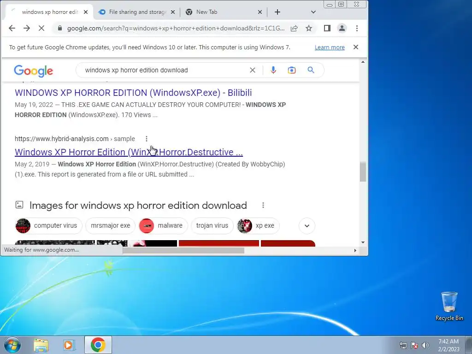The width and height of the screenshot is (472, 354).
Task: Click the Google logo
Action: pos(33,71)
